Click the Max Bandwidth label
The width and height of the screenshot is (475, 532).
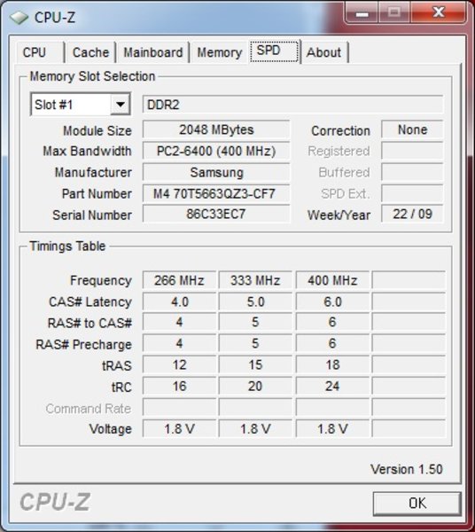(87, 151)
